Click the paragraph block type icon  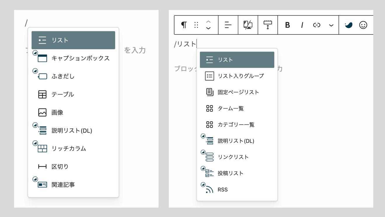click(x=184, y=25)
